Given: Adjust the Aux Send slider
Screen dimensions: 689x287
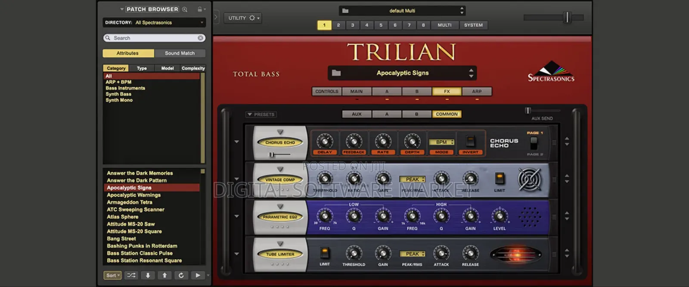Looking at the screenshot, I should click(x=528, y=111).
